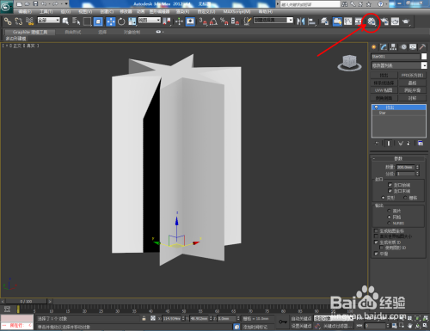Open the MAXScript(M) menu
The height and width of the screenshot is (331, 430).
point(236,11)
